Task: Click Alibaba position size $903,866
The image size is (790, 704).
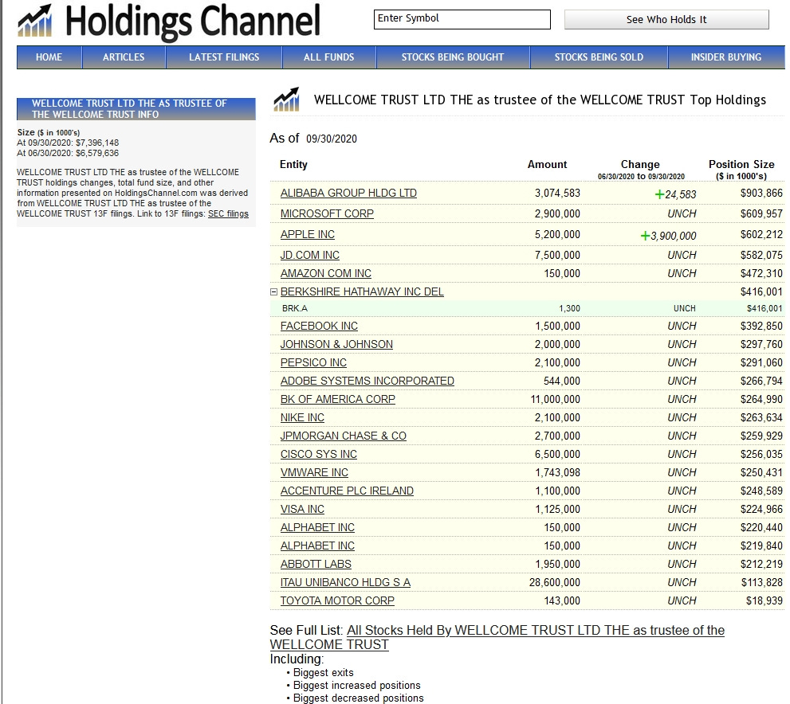Action: [x=761, y=194]
